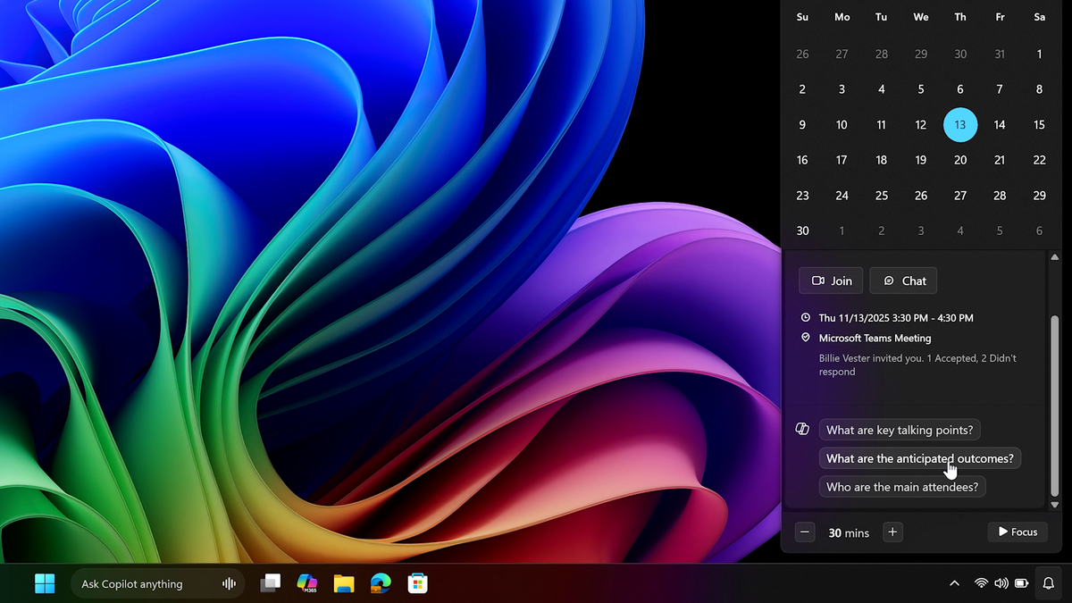Click the Wi-Fi network icon

tap(981, 583)
